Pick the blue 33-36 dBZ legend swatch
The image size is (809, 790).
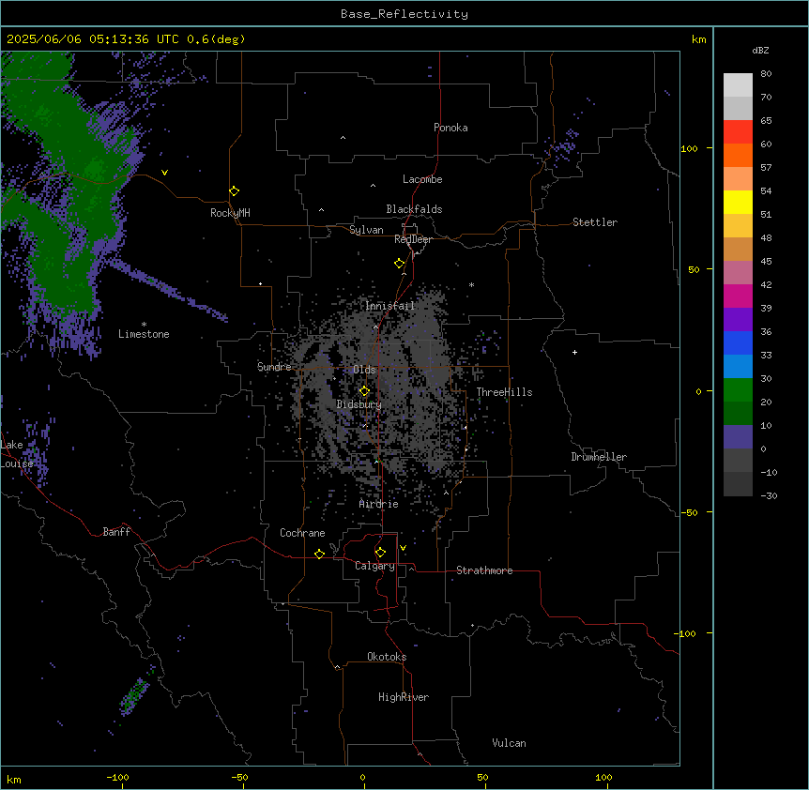[738, 343]
